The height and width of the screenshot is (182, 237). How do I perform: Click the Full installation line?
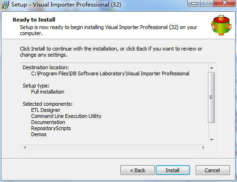(x=47, y=92)
